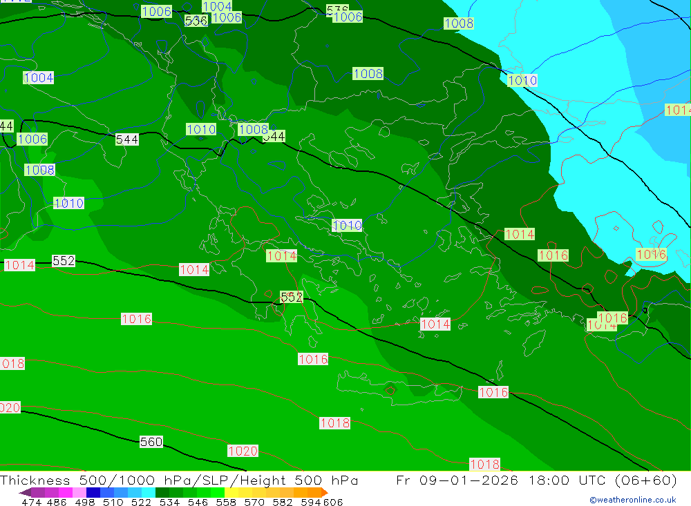Click the cyan swatch in the legend

tap(149, 492)
